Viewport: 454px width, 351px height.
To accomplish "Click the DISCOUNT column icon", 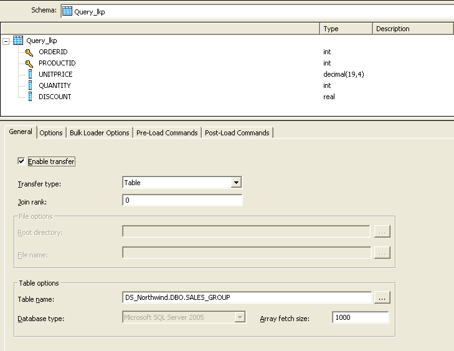I will tap(30, 97).
